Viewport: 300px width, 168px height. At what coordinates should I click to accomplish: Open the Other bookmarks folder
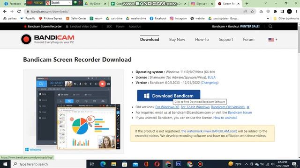click(x=286, y=19)
